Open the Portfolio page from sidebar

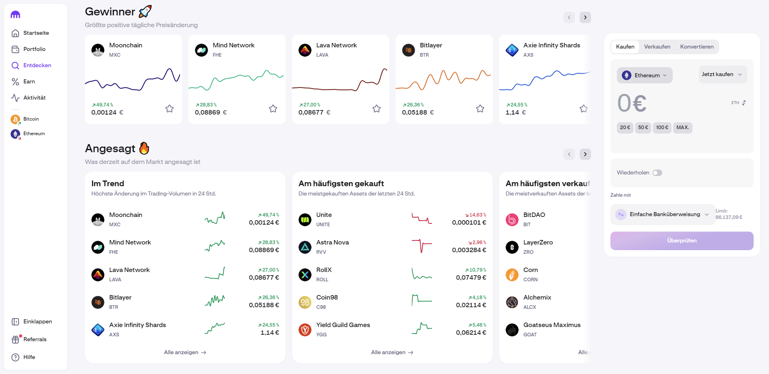click(x=34, y=49)
